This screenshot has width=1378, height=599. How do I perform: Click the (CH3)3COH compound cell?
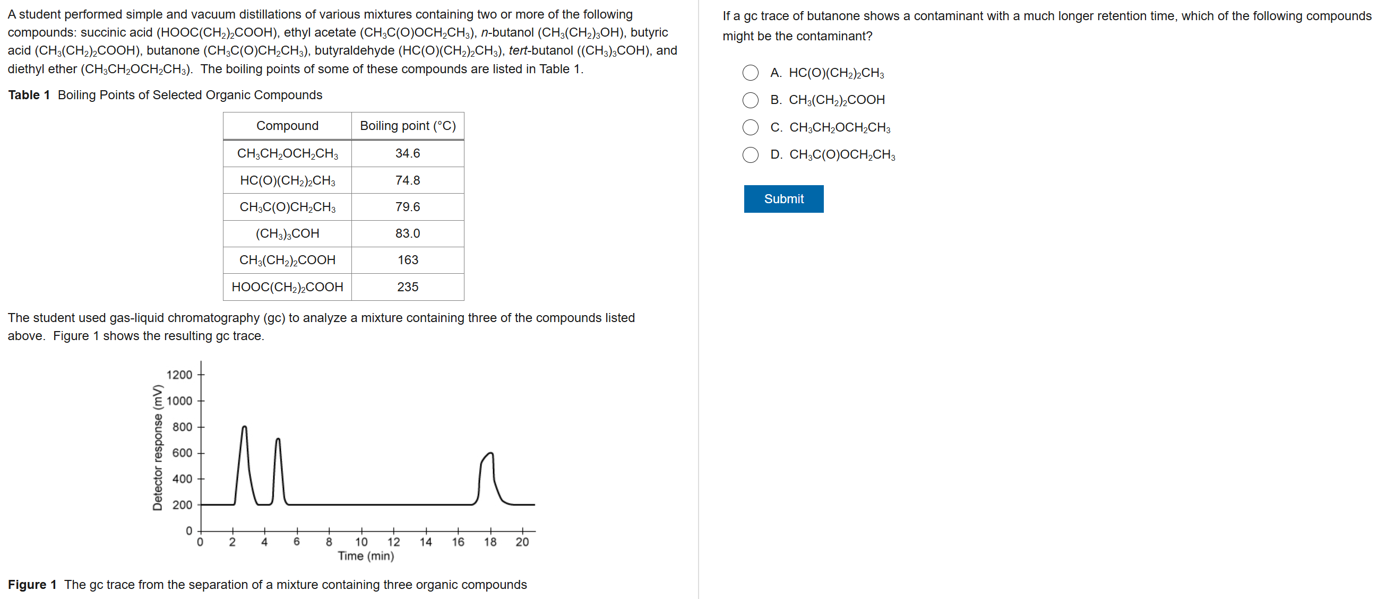(x=287, y=234)
